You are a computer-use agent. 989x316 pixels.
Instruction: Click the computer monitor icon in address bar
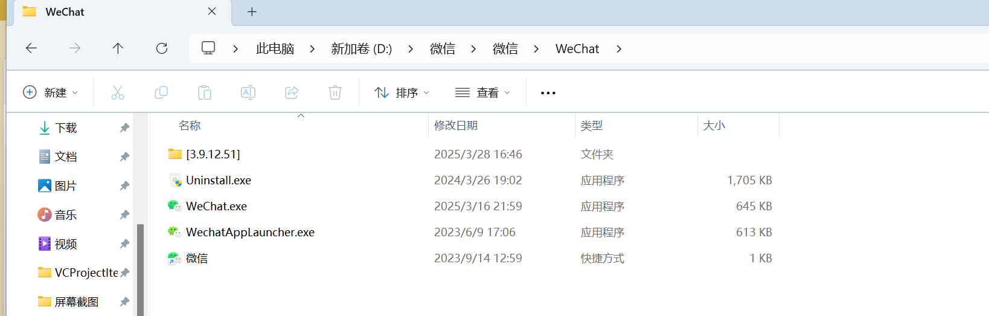(x=208, y=48)
